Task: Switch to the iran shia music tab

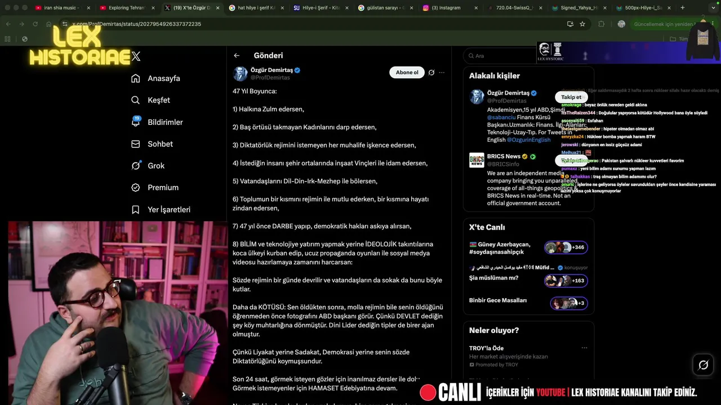Action: (61, 8)
